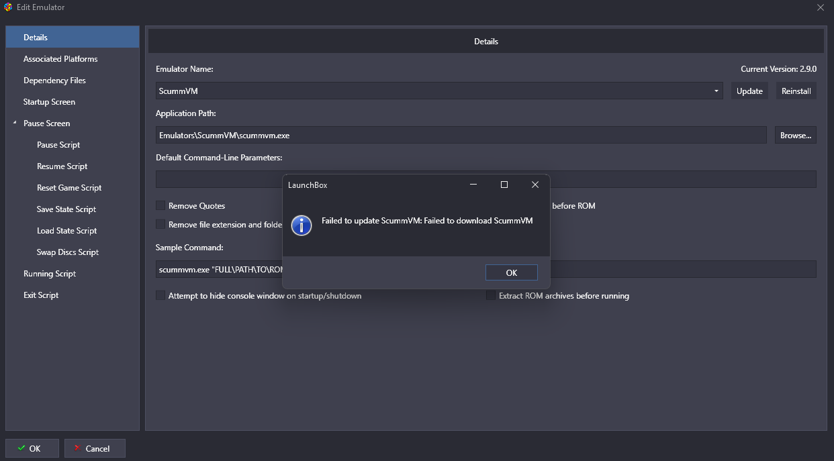The image size is (834, 461).
Task: Focus the Default Command-Line Parameters field
Action: click(x=486, y=179)
